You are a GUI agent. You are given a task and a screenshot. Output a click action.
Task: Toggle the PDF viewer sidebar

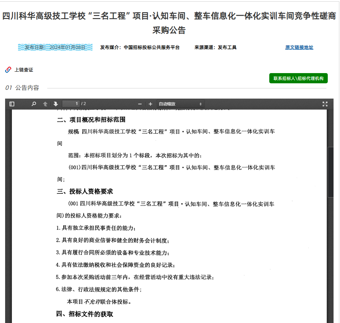[12, 104]
